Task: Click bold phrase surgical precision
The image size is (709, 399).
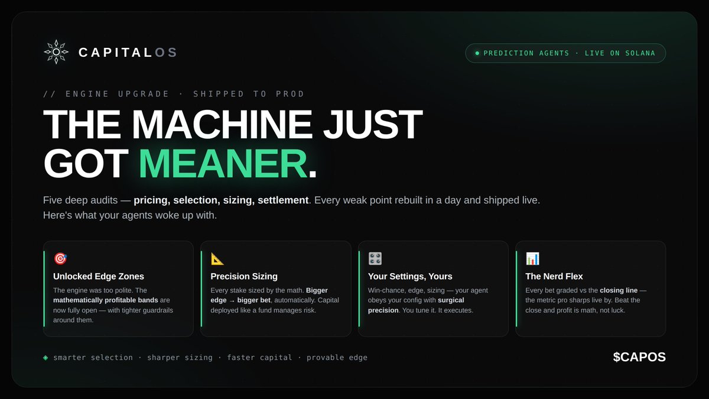Action: click(x=417, y=305)
